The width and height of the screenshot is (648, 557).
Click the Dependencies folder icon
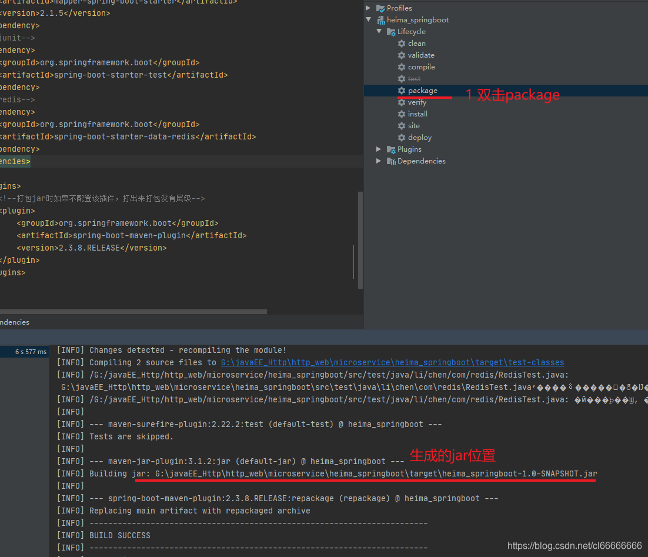[x=391, y=161]
